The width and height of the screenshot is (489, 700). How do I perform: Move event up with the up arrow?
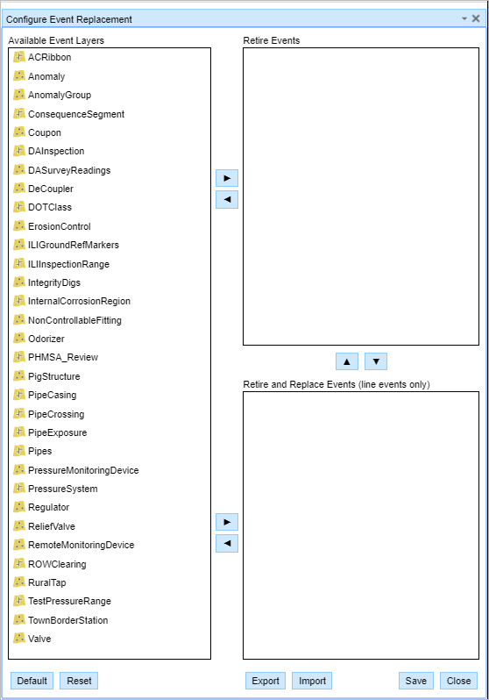[x=347, y=361]
